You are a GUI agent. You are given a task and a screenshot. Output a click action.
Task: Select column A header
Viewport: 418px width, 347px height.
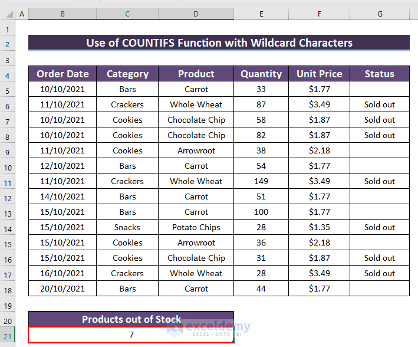(22, 14)
